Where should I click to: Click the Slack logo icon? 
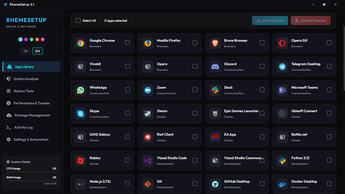click(x=215, y=90)
